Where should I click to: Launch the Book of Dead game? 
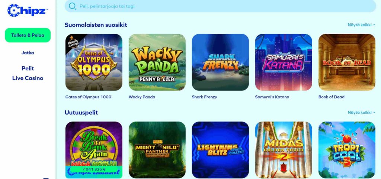pos(347,62)
